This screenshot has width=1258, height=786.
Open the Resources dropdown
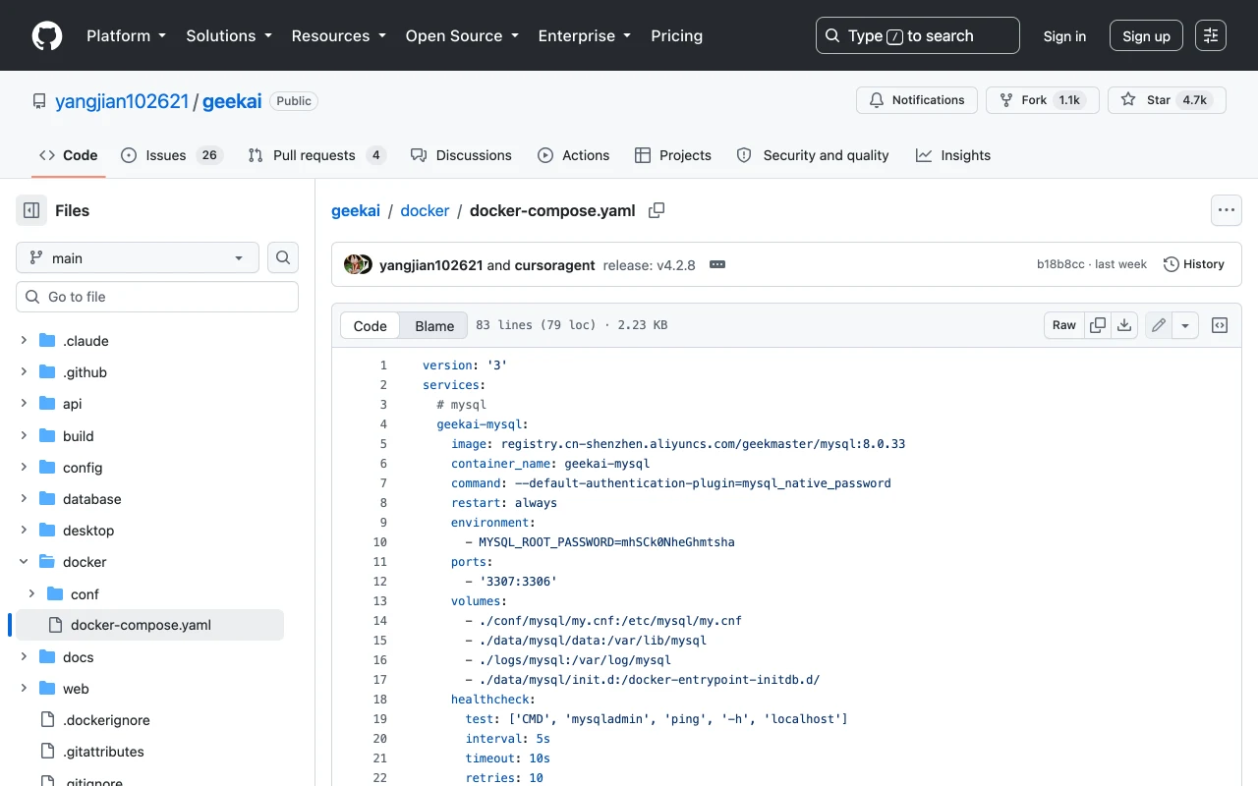(338, 35)
